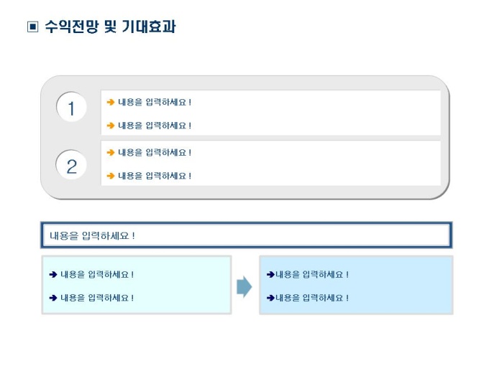Click the circle numbered 1
This screenshot has width=489, height=366.
71,109
